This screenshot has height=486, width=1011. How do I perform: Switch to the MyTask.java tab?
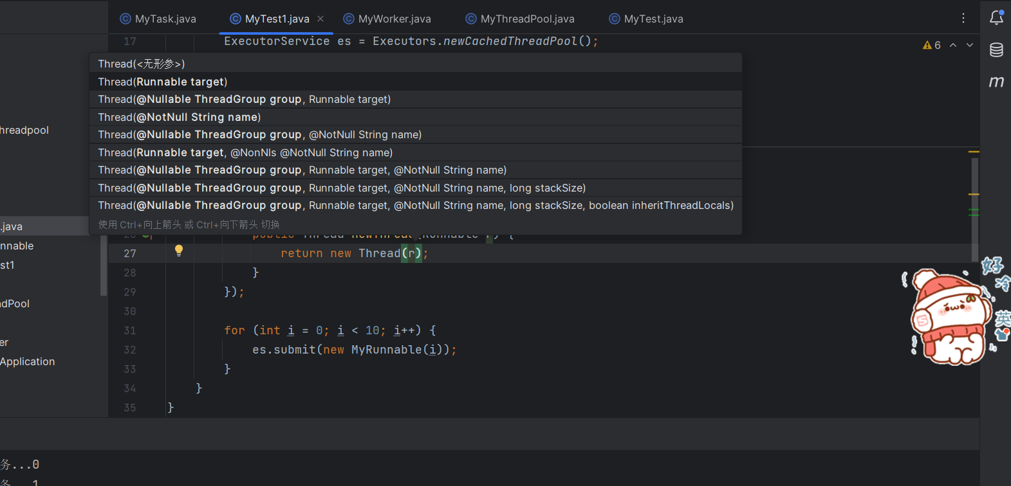(x=158, y=19)
